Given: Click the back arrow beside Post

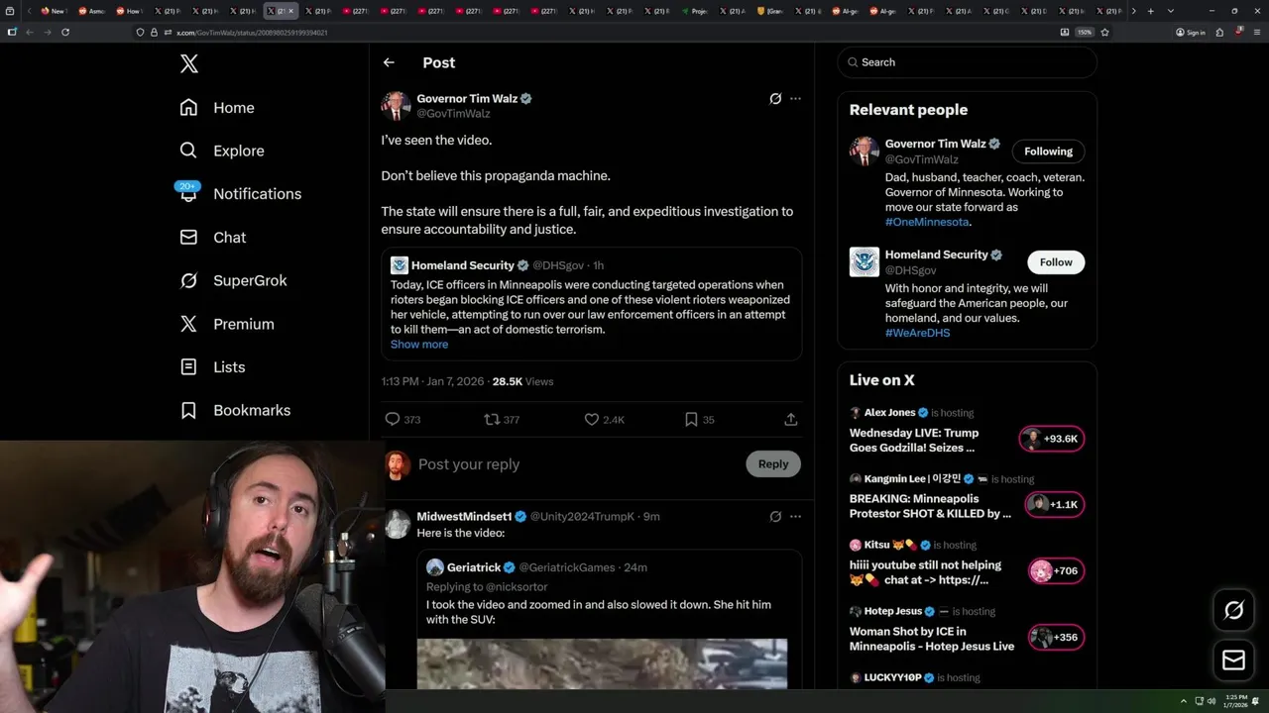Looking at the screenshot, I should 389,62.
